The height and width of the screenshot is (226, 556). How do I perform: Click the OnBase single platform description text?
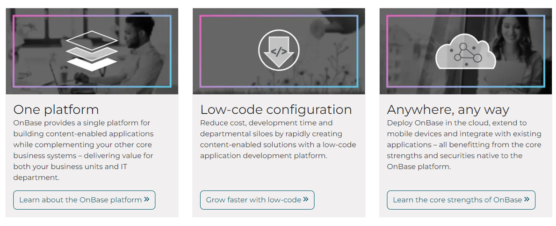point(83,150)
